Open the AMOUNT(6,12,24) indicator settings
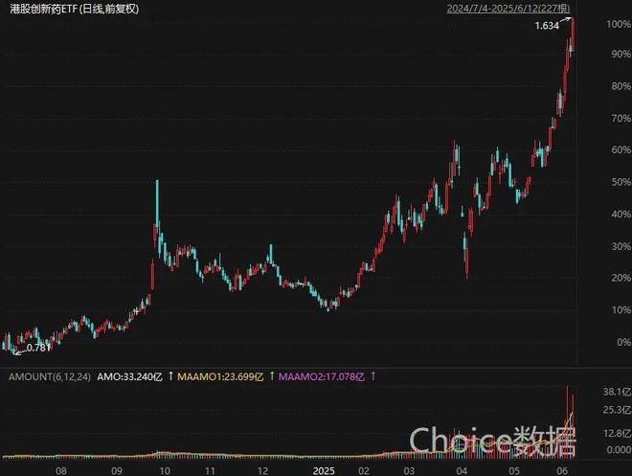 (47, 376)
